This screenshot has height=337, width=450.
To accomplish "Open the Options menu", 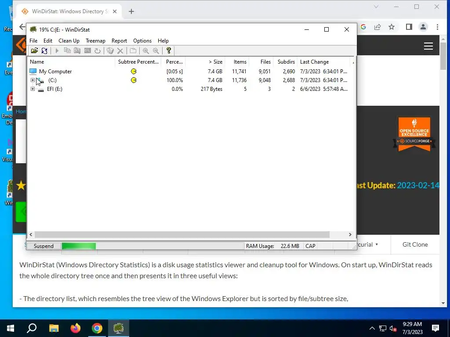I will tap(142, 41).
